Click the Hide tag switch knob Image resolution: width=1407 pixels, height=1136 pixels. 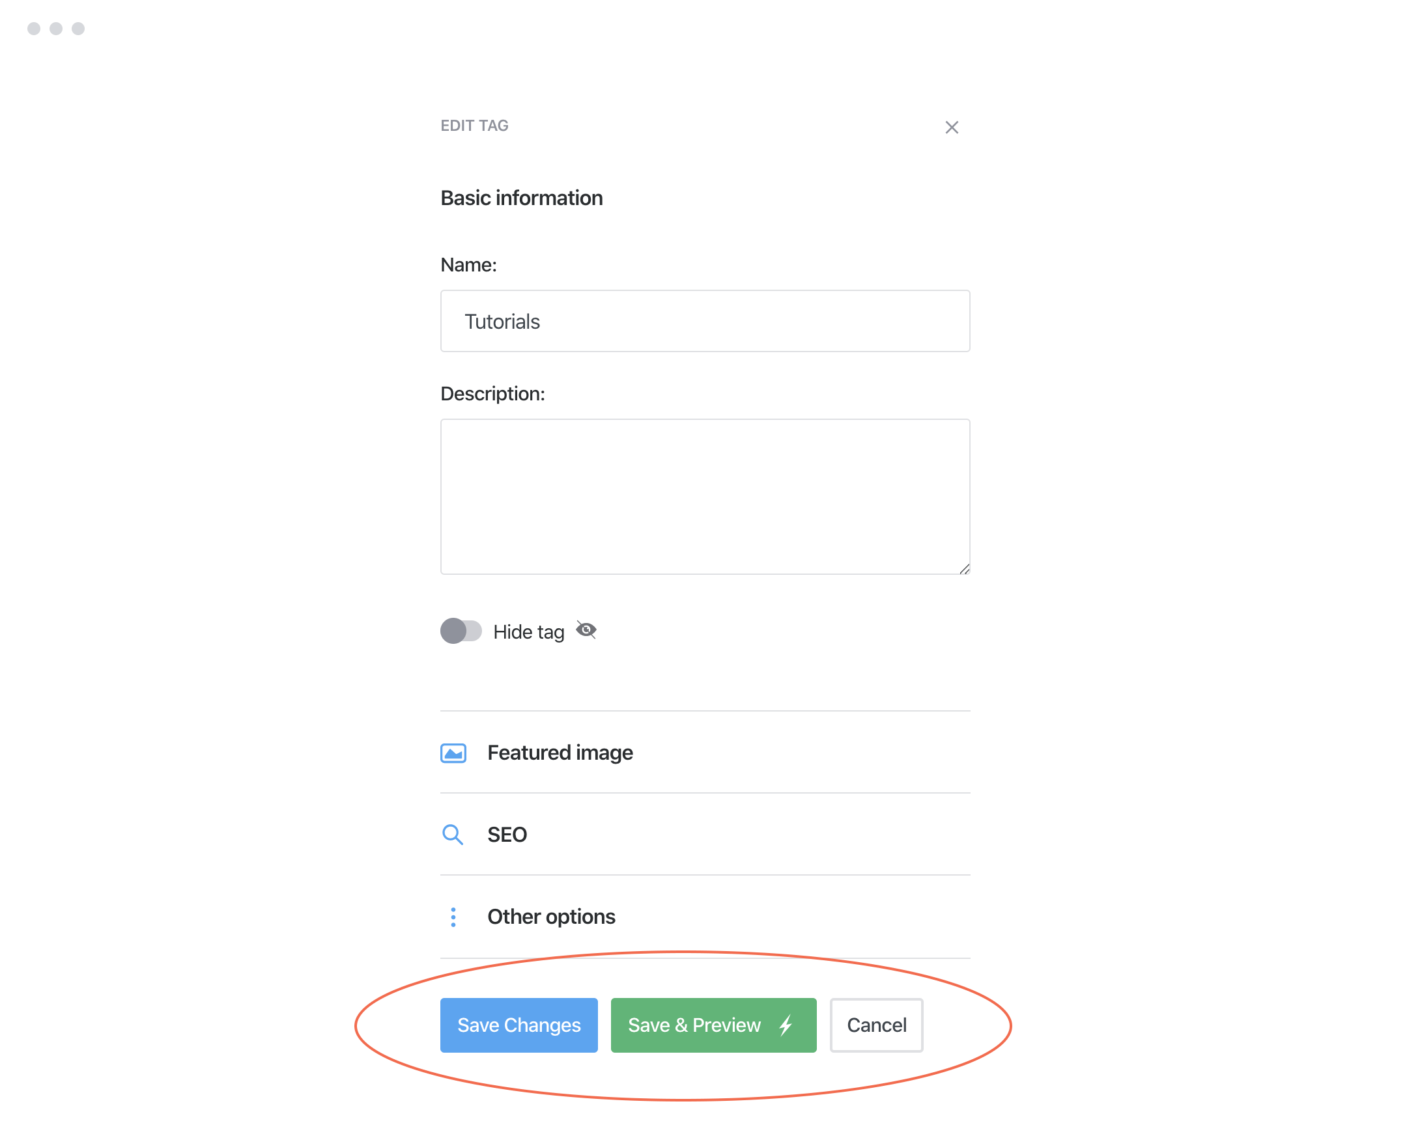click(456, 631)
